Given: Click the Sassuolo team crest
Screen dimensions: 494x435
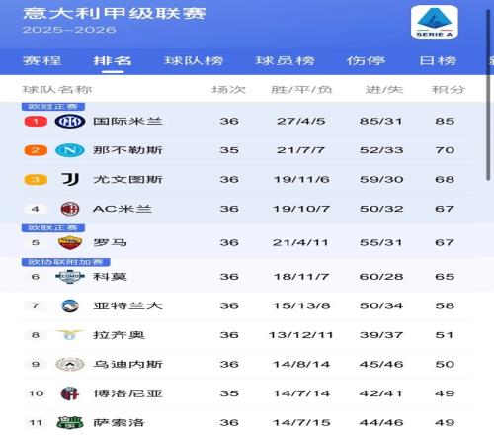Looking at the screenshot, I should tap(70, 422).
